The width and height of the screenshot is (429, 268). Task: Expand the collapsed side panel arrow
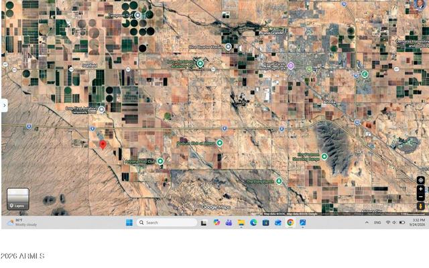point(4,105)
